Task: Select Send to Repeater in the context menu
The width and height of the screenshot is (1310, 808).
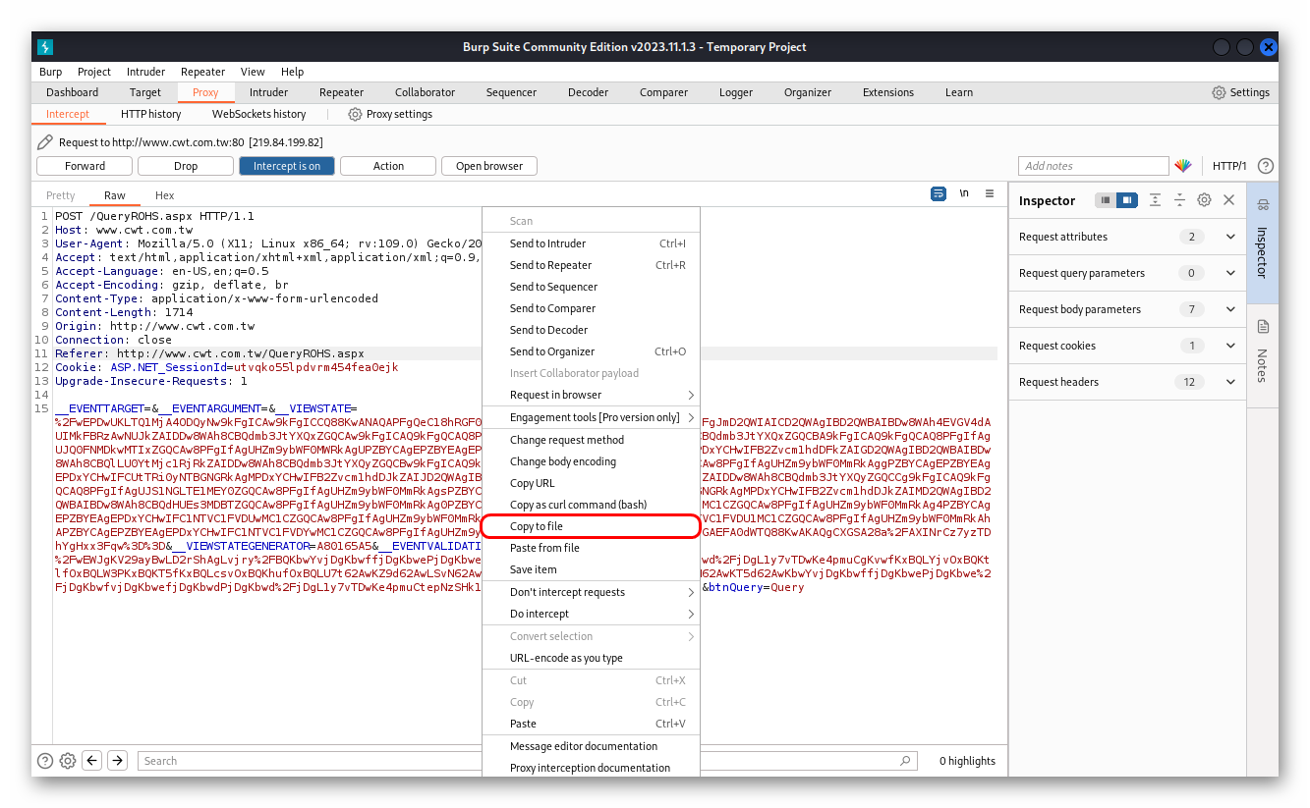Action: (591, 265)
